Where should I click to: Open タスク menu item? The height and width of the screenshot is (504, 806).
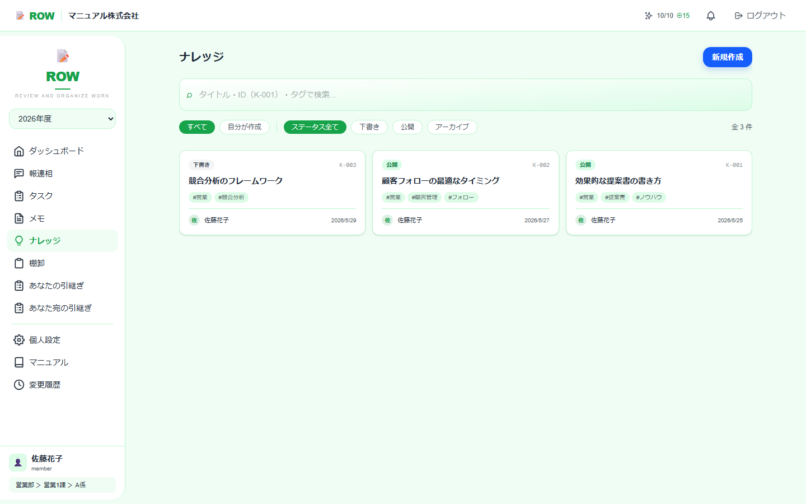[63, 196]
